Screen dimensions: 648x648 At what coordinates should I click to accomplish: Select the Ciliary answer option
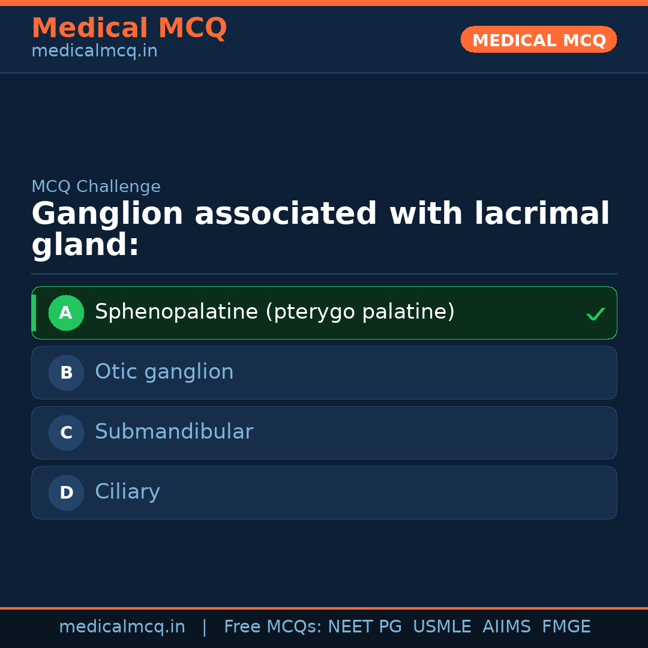pyautogui.click(x=127, y=492)
